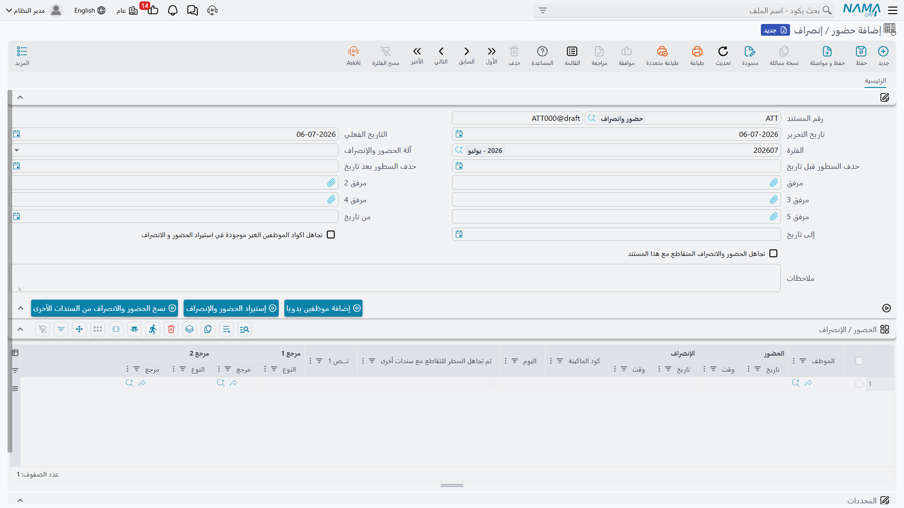Click the search filter options icon

click(543, 10)
